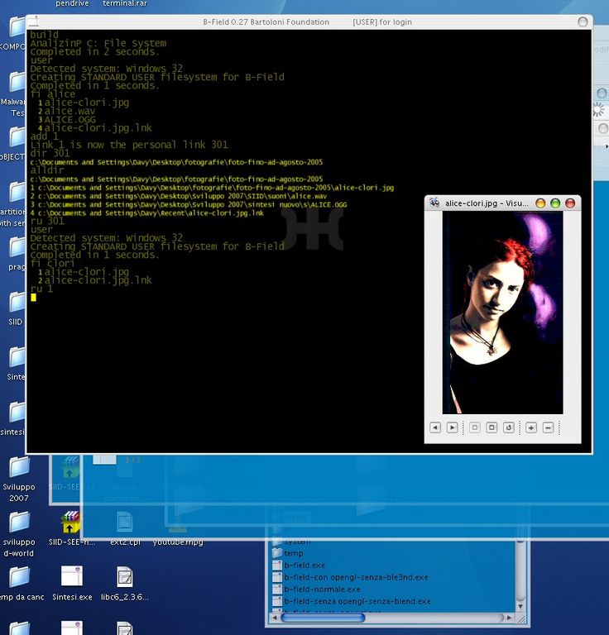Open the sviluppo d-world desktop folder

click(18, 523)
